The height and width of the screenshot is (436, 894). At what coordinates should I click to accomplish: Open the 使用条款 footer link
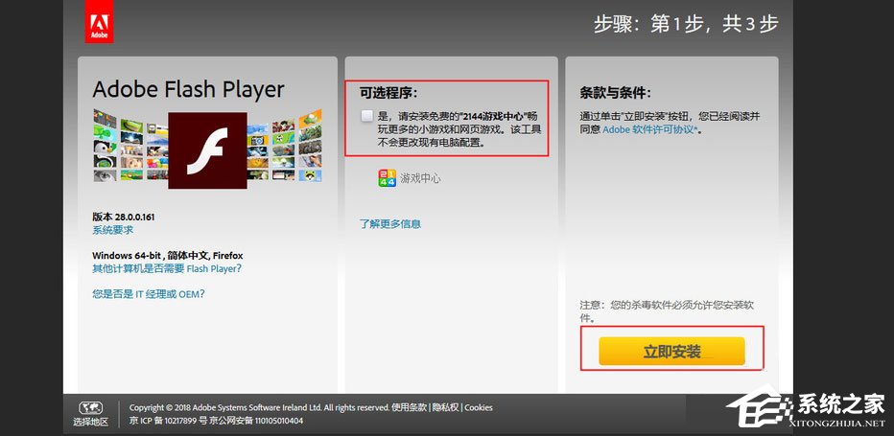point(409,407)
